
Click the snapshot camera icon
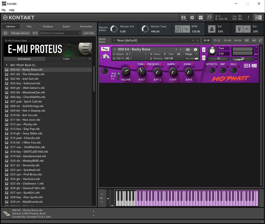click(x=188, y=50)
